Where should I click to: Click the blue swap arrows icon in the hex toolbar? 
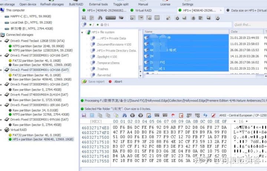click(x=205, y=115)
